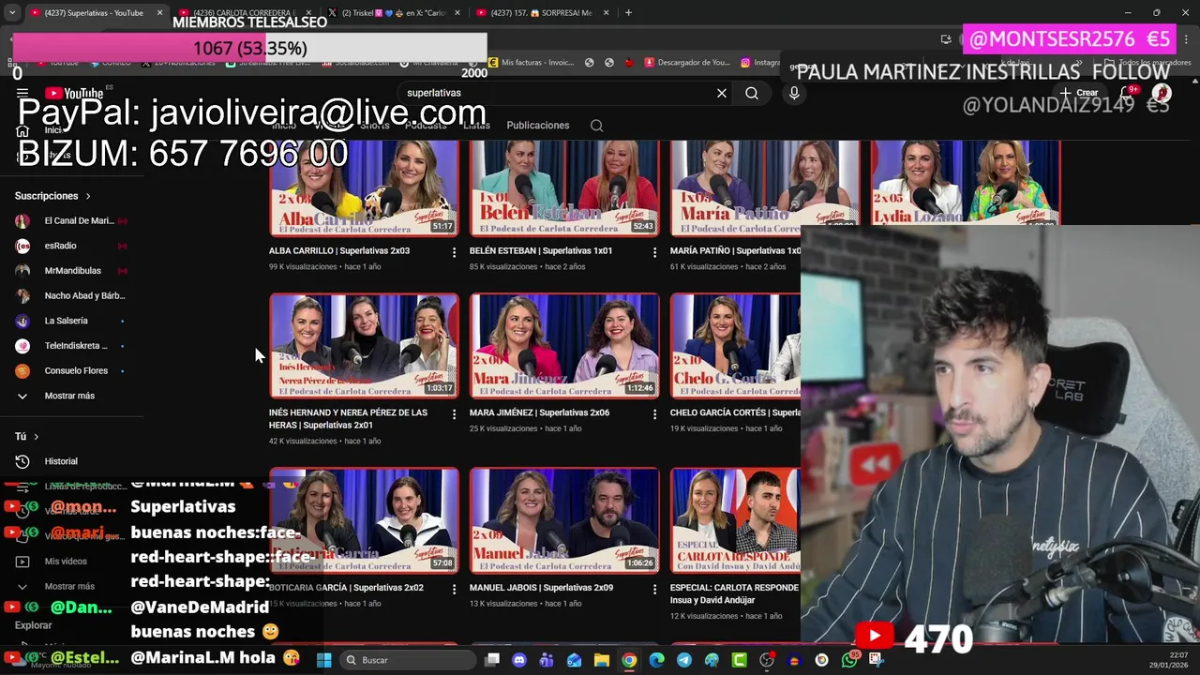
Task: Open options menu for BELÉN ESTEBAN video
Action: [x=654, y=252]
